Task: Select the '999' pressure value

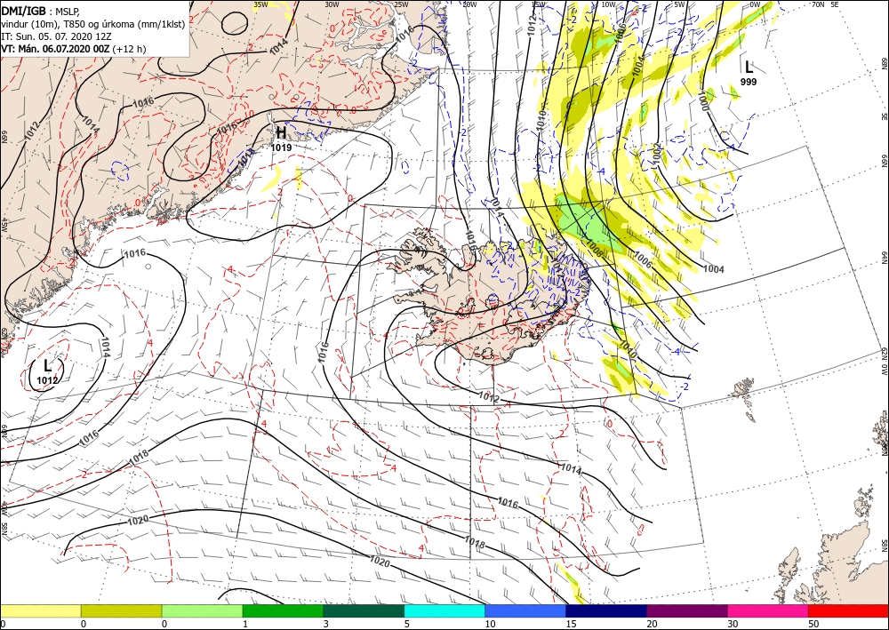Action: click(x=749, y=82)
